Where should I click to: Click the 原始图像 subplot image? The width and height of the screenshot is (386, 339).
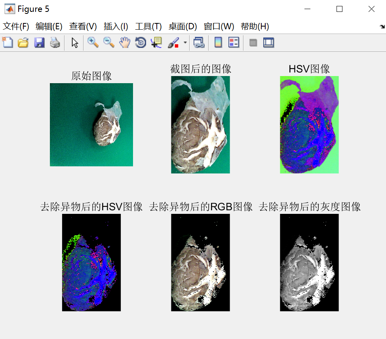click(x=91, y=125)
